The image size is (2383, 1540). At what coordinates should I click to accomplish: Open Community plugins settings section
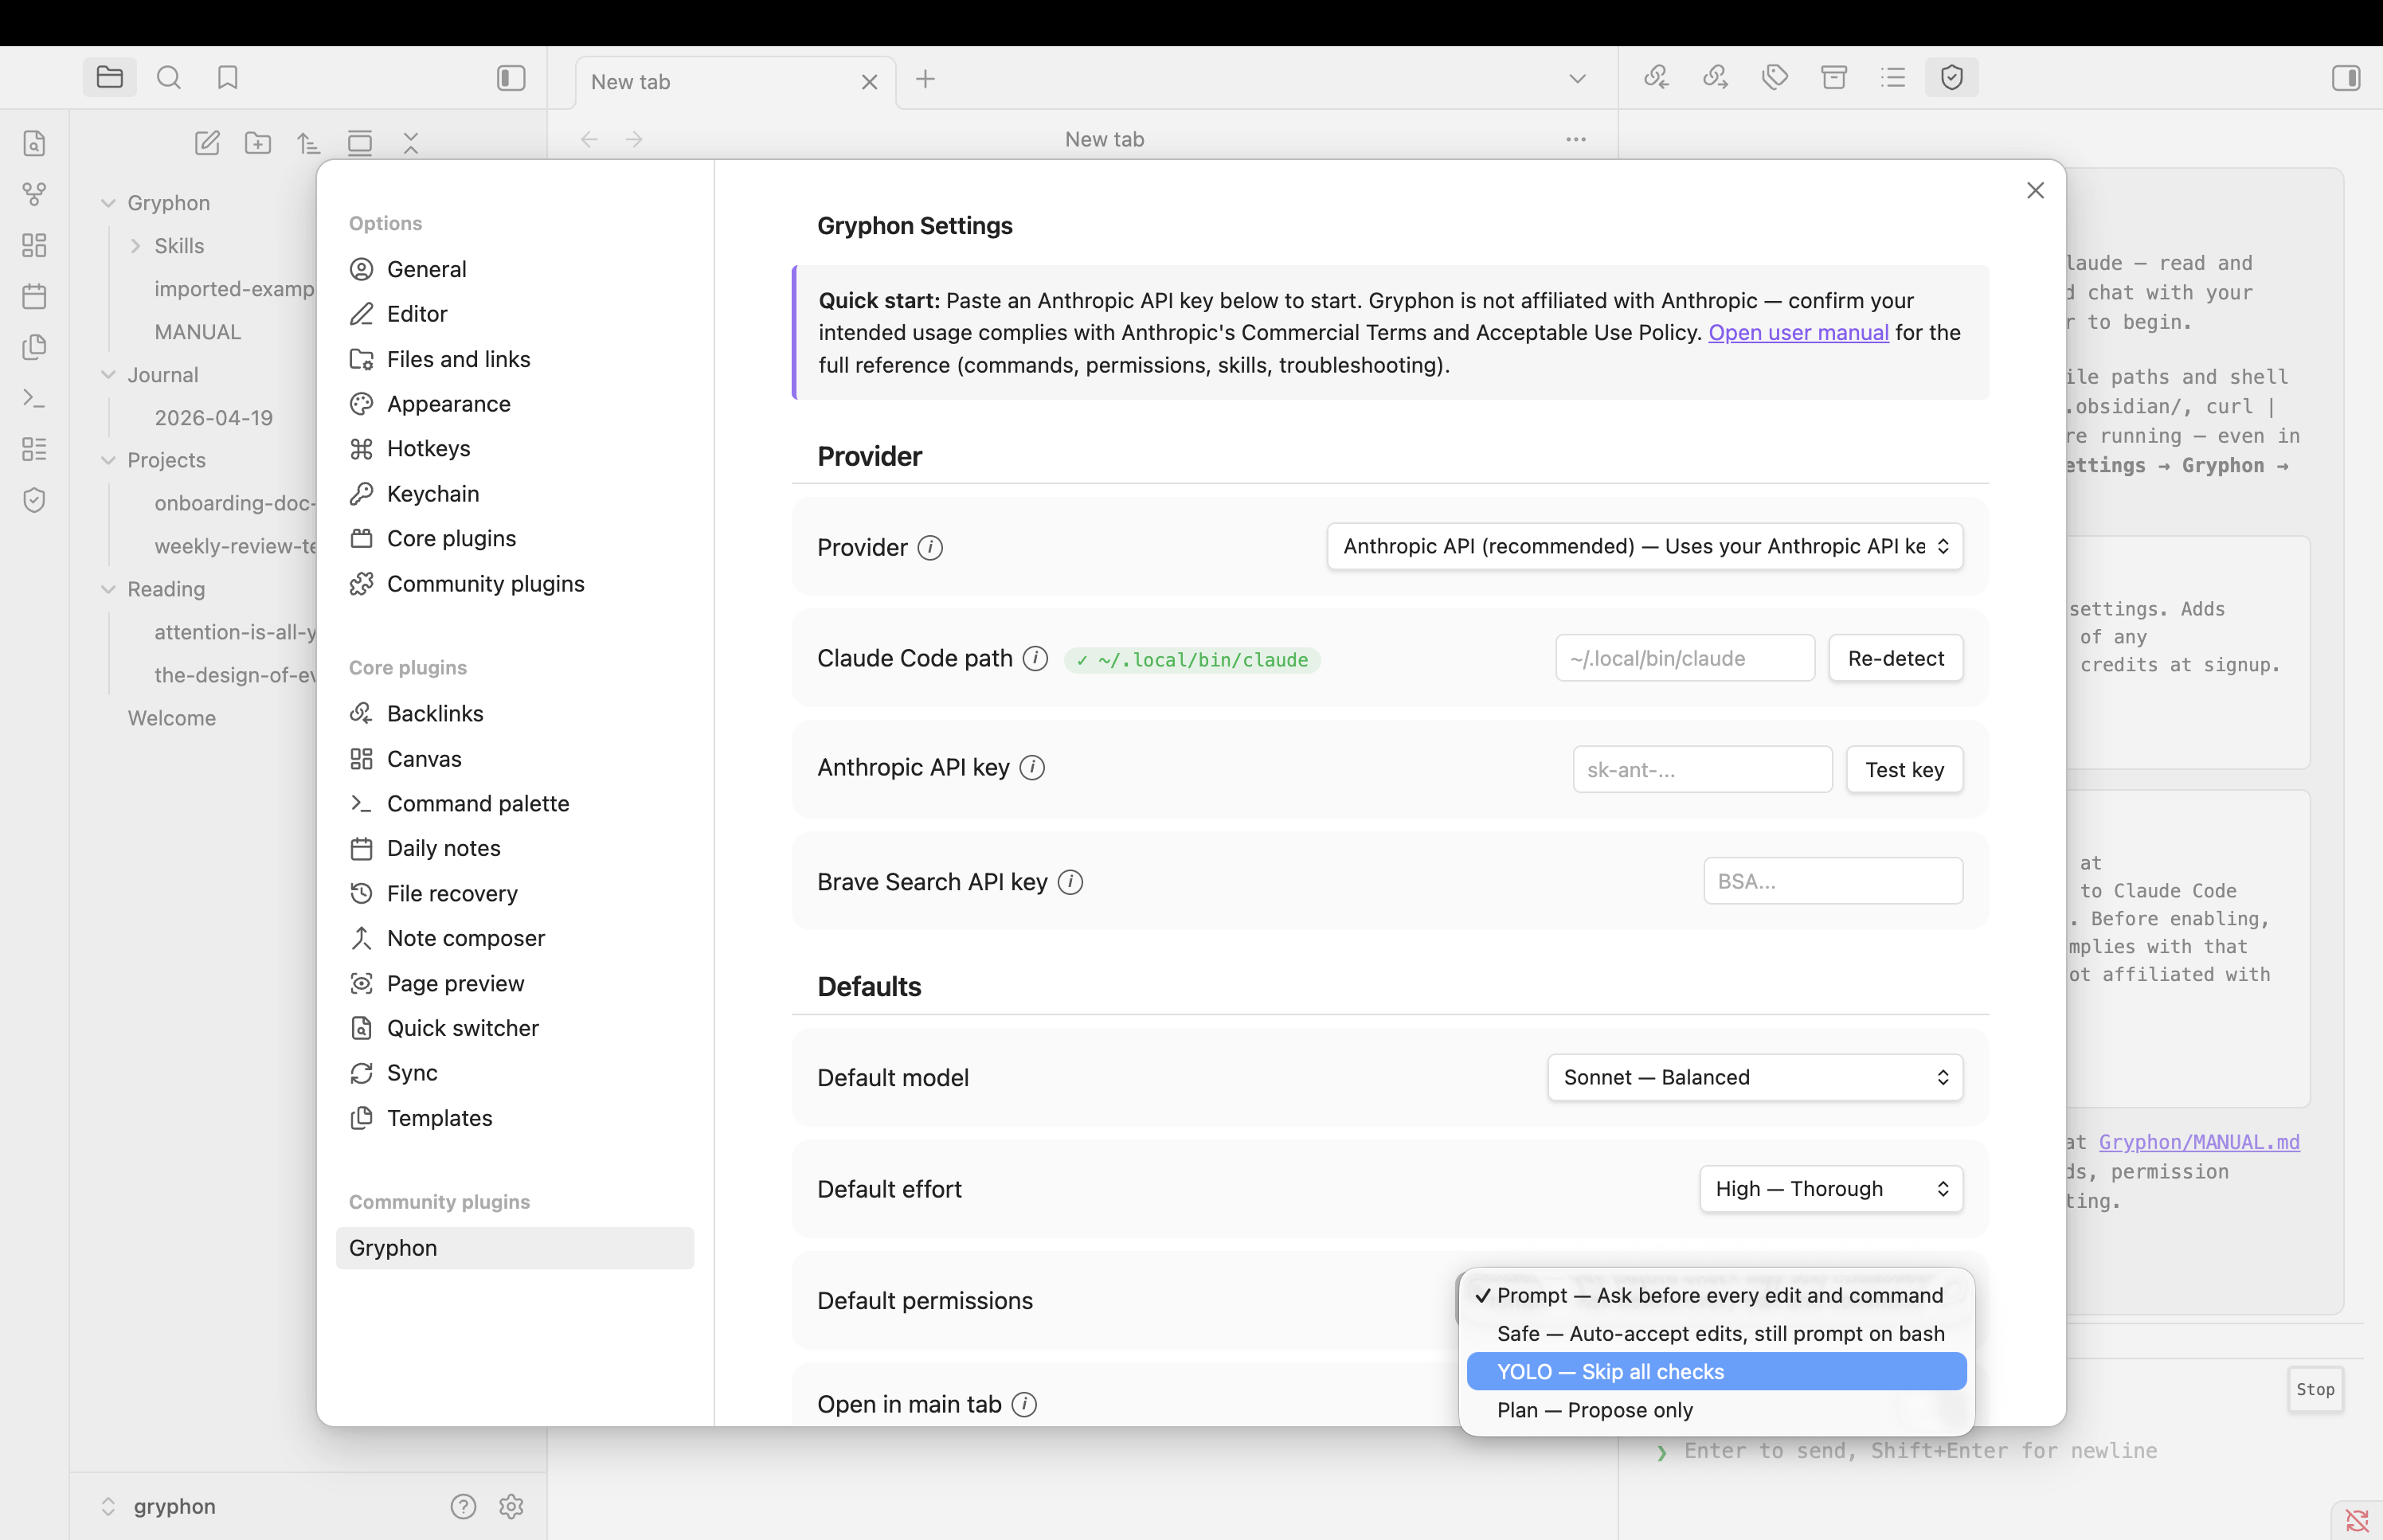[515, 584]
